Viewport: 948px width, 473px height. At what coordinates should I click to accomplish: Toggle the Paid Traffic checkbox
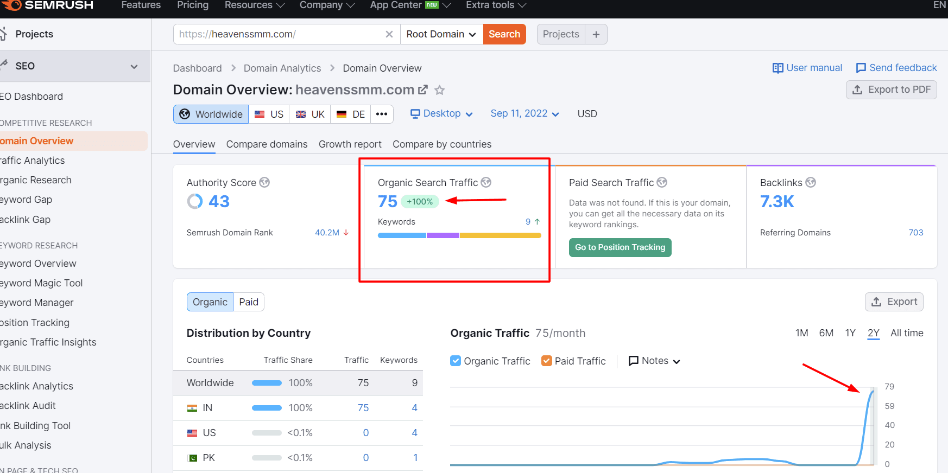click(x=547, y=361)
